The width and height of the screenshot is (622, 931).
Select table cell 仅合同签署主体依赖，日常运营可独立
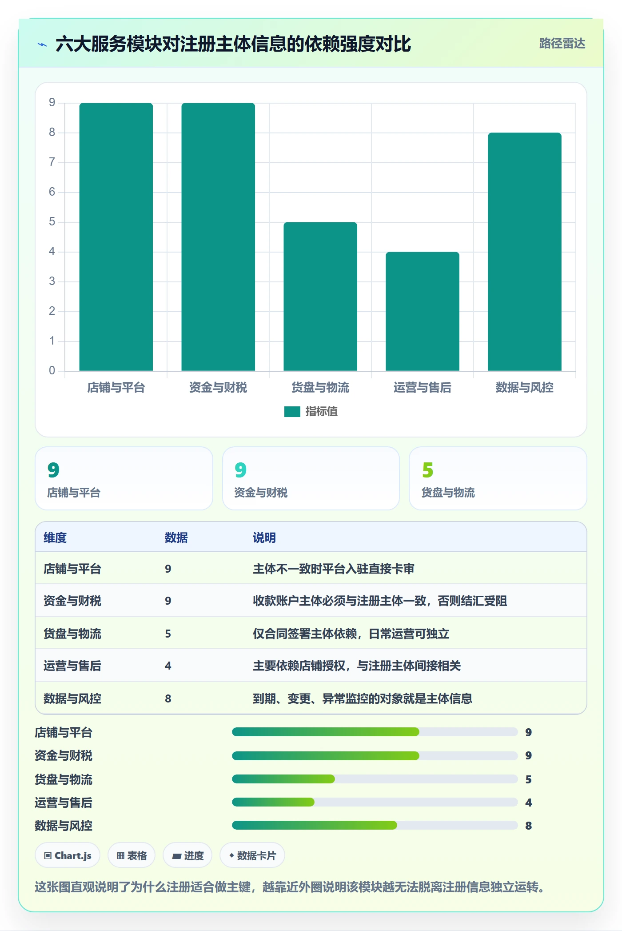[x=351, y=634]
